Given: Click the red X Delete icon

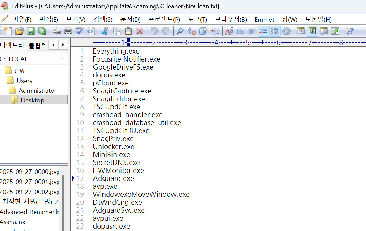Looking at the screenshot, I should point(140,31).
